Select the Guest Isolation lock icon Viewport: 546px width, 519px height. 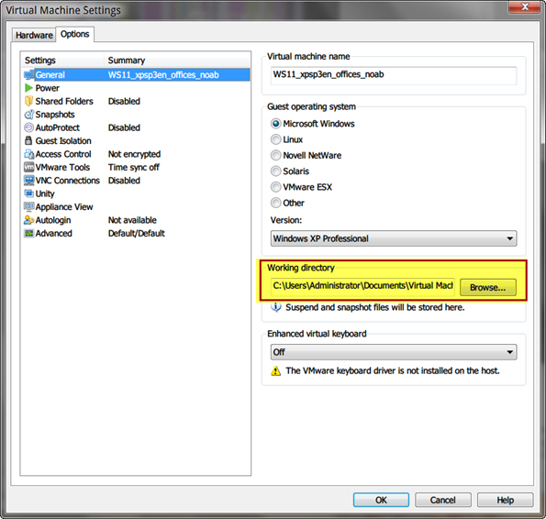[x=28, y=141]
